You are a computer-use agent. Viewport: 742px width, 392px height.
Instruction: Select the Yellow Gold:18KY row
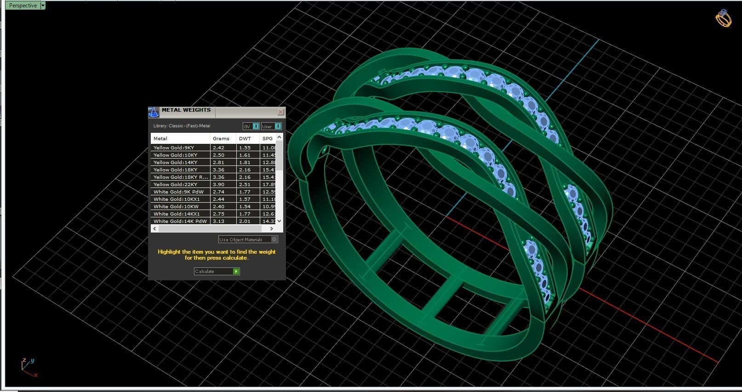point(213,170)
